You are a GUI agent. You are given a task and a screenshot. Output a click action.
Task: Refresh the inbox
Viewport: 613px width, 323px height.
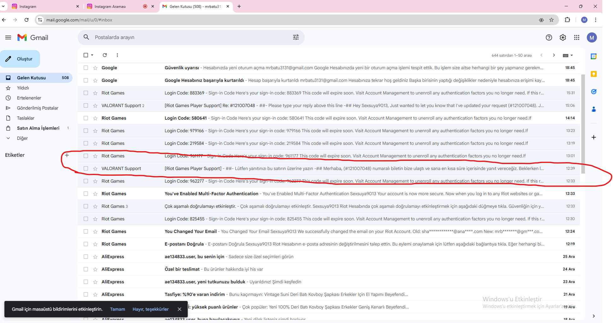[x=105, y=55]
